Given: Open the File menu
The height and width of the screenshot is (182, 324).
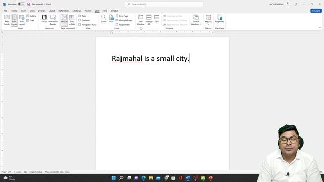Looking at the screenshot, I should click(x=5, y=11).
